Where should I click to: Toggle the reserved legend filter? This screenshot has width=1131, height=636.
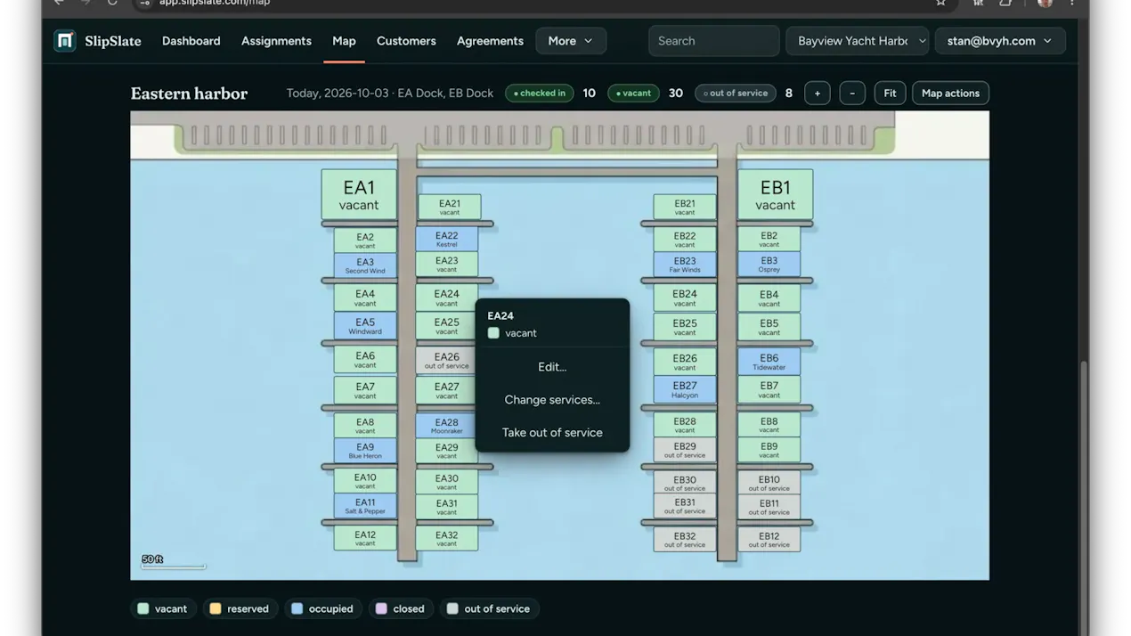pyautogui.click(x=240, y=609)
